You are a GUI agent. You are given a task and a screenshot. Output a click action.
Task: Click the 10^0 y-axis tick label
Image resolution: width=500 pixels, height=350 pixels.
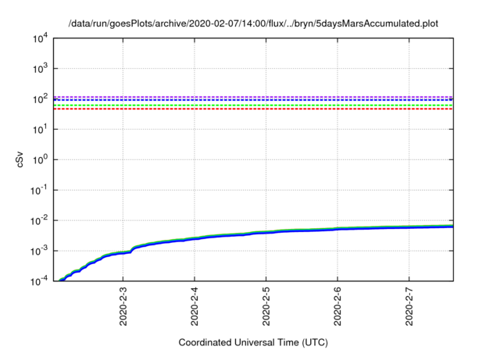(x=41, y=159)
